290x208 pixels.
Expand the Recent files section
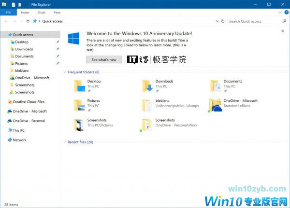tap(65, 142)
